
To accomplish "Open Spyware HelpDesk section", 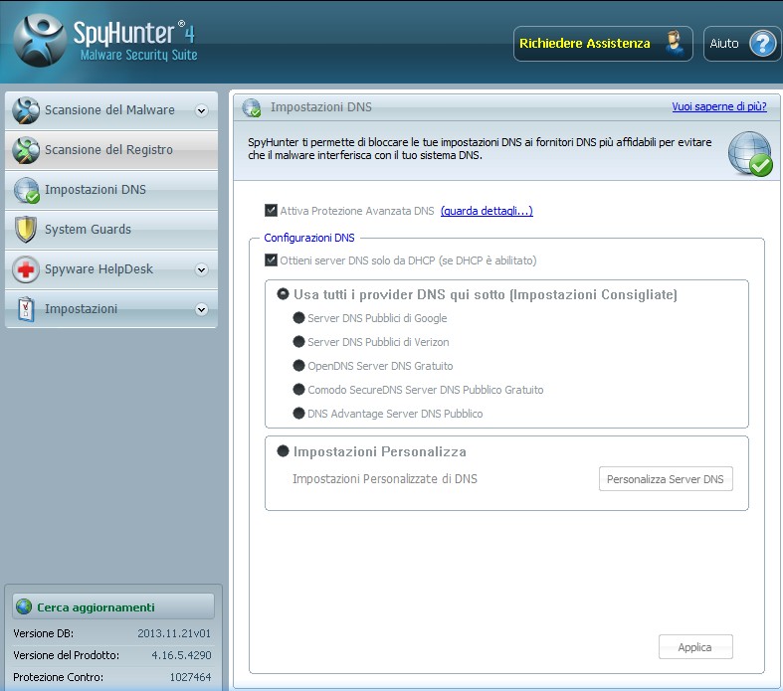I will click(x=111, y=269).
